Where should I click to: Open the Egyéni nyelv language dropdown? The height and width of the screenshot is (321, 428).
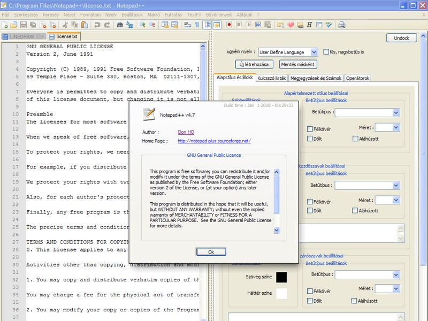[x=314, y=52]
